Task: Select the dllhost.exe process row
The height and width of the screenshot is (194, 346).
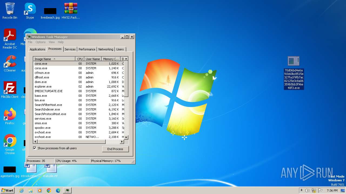Action: [79, 77]
